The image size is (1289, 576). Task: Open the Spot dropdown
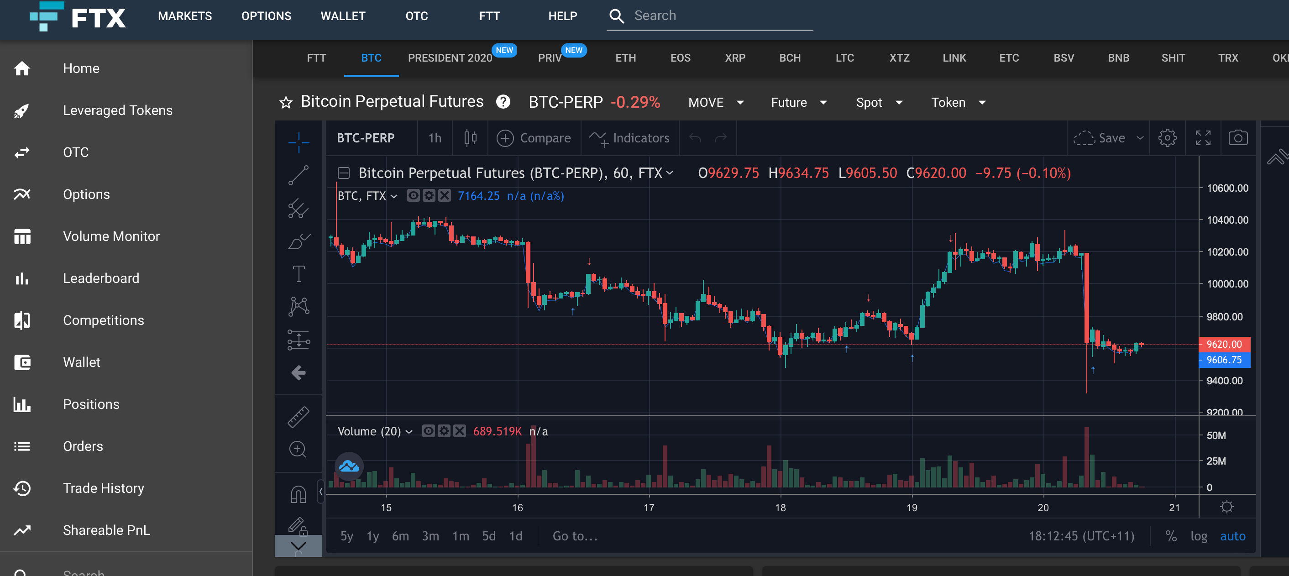pos(879,103)
